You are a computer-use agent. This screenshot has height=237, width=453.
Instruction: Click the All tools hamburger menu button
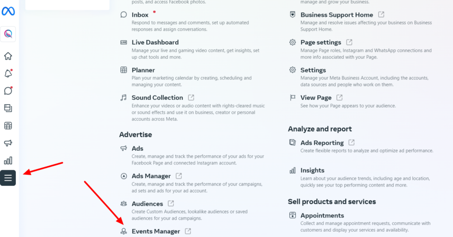(8, 178)
